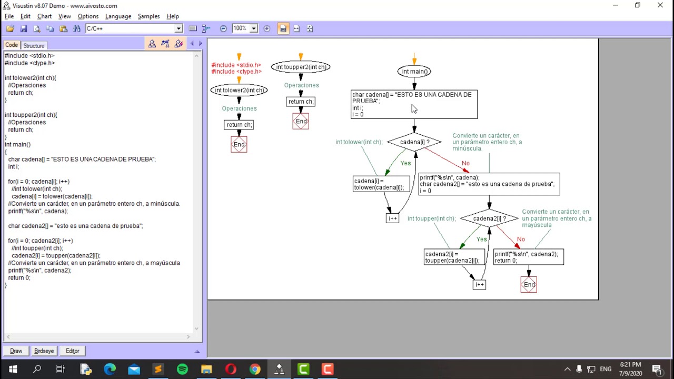Click the End node of main chart
Image resolution: width=674 pixels, height=379 pixels.
point(529,285)
